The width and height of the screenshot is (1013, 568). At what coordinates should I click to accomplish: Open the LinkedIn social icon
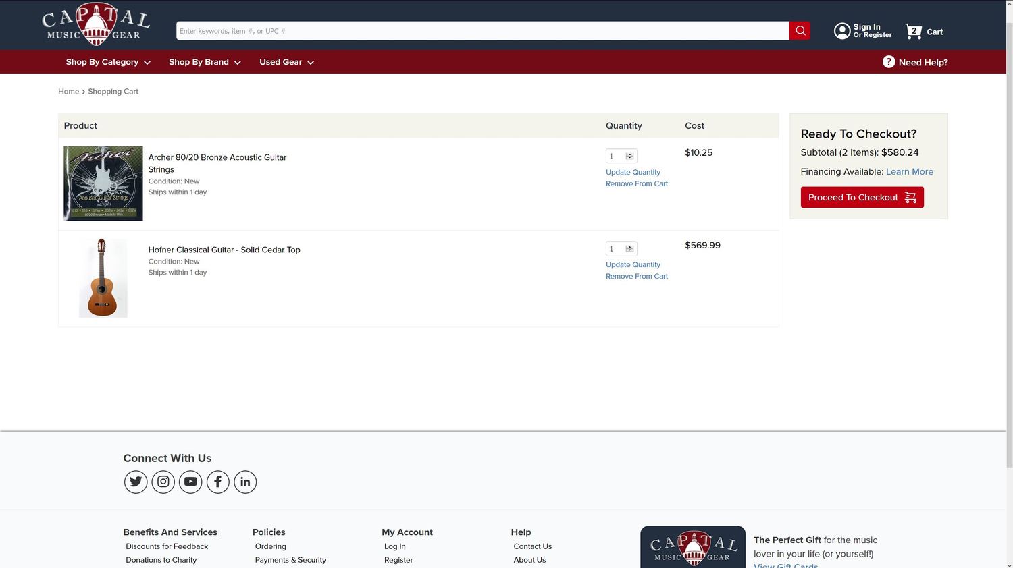245,482
